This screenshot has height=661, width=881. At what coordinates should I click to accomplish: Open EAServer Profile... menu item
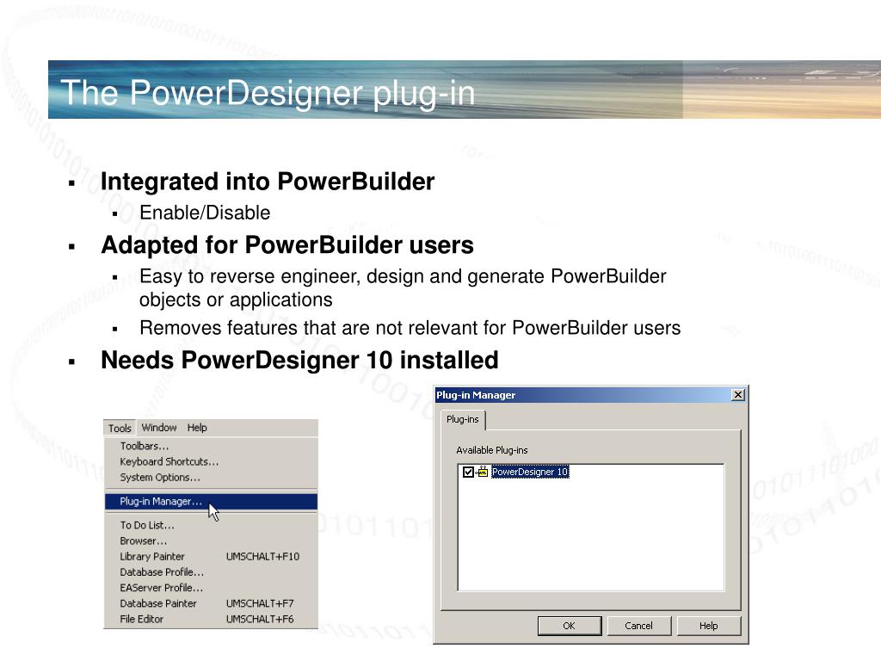(212, 588)
